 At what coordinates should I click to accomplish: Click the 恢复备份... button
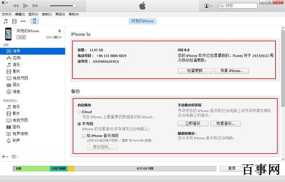[225, 123]
